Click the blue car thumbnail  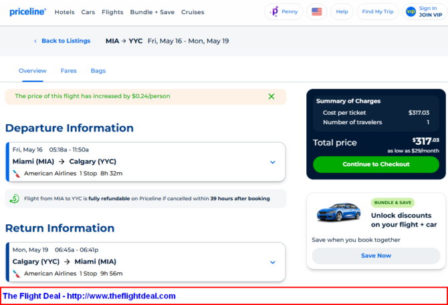coord(338,212)
